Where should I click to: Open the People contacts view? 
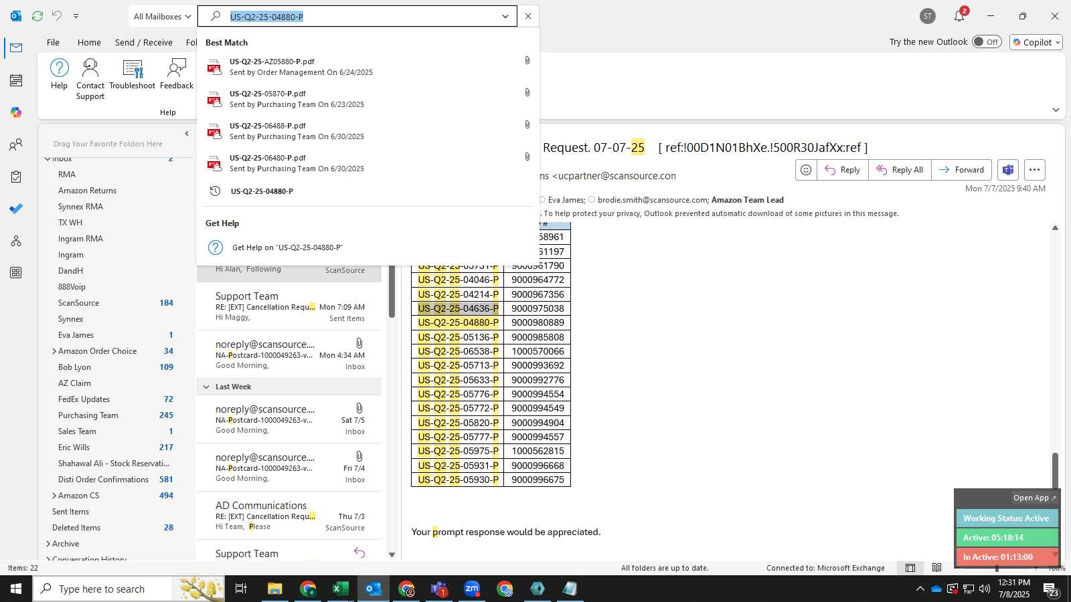pos(16,144)
